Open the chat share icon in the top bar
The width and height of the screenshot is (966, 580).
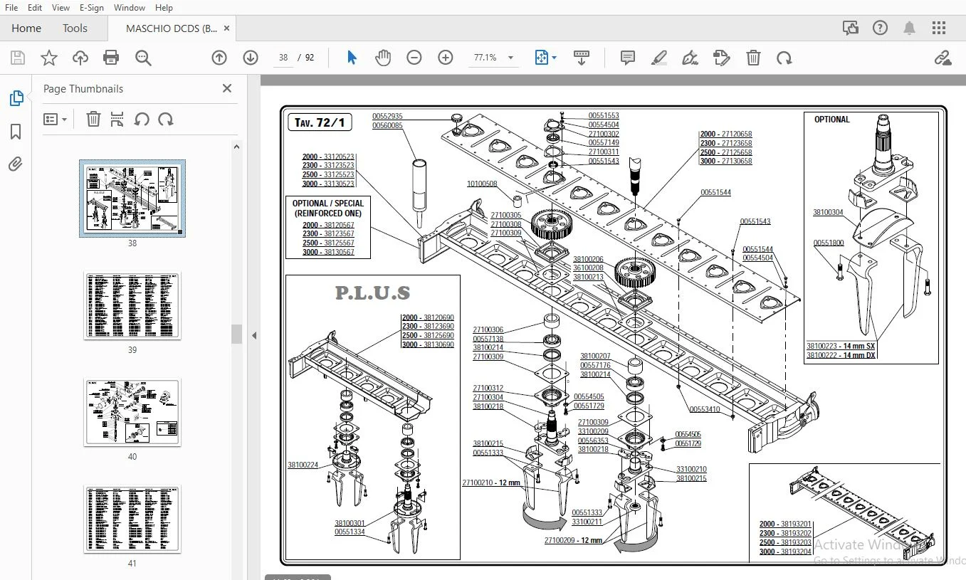850,28
